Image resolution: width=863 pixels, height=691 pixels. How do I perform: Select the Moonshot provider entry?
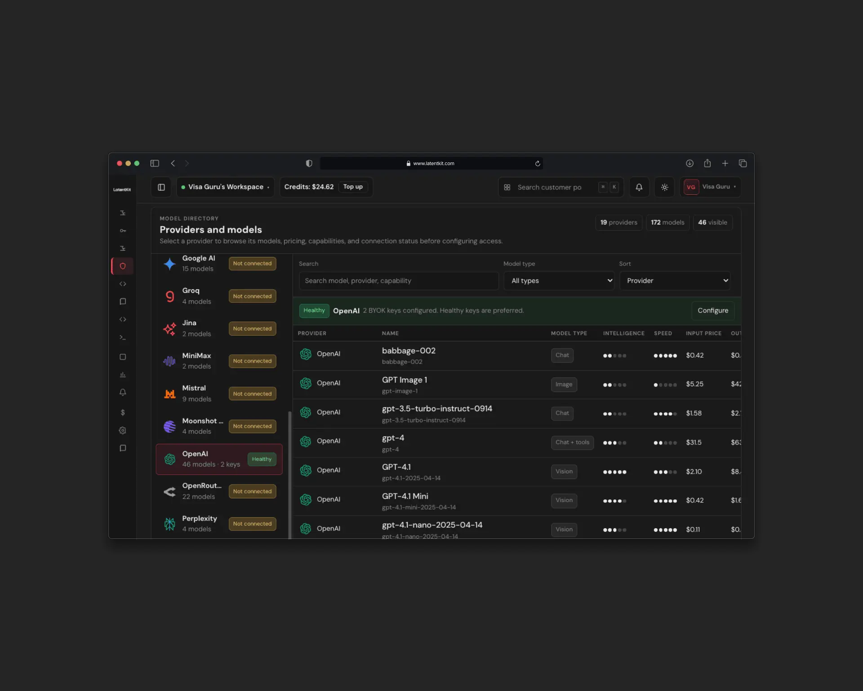tap(219, 426)
